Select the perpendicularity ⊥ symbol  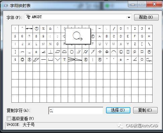[x=50, y=52]
